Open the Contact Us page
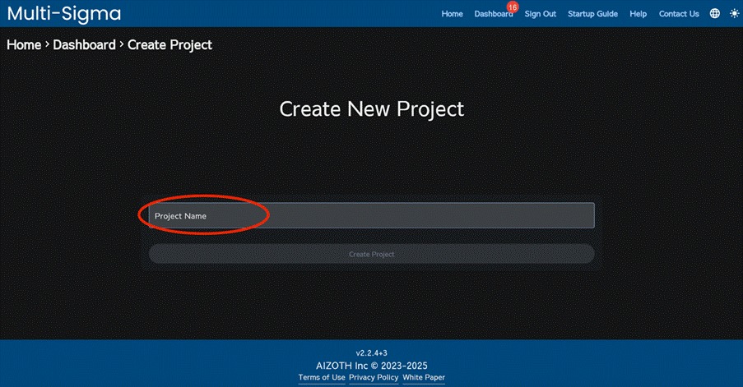 click(x=679, y=14)
